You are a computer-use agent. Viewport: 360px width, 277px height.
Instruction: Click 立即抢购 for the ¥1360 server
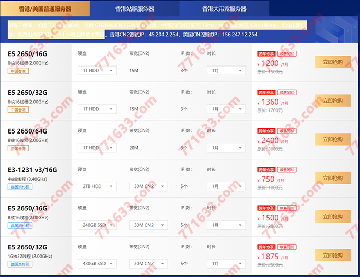coord(333,101)
